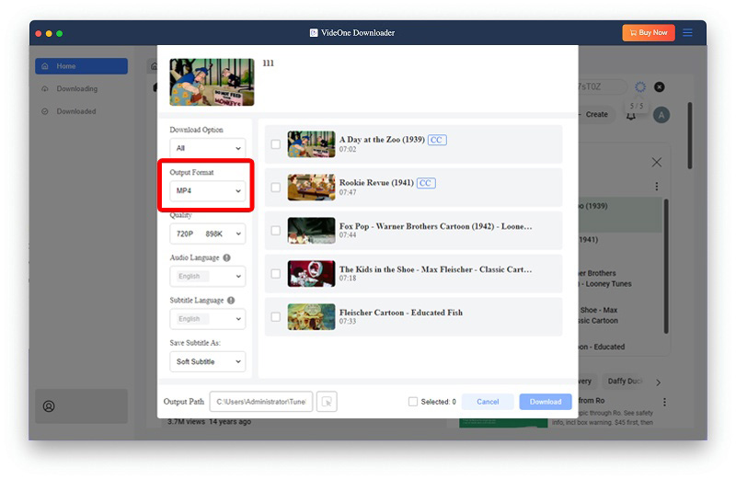The height and width of the screenshot is (479, 736).
Task: Click the Cancel button
Action: [x=488, y=402]
